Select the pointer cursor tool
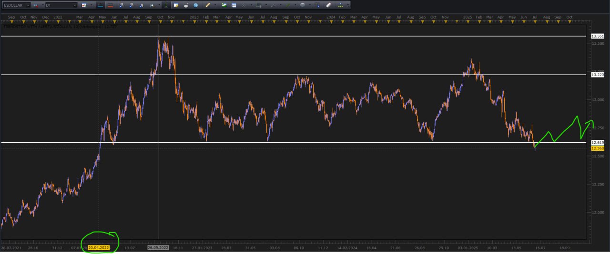Image resolution: width=610 pixels, height=254 pixels. pyautogui.click(x=142, y=5)
